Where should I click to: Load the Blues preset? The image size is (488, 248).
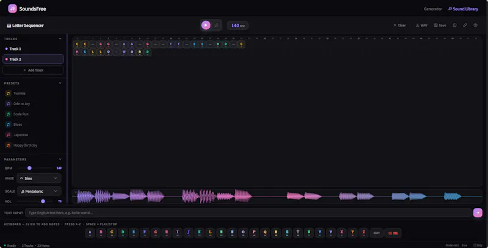click(34, 125)
